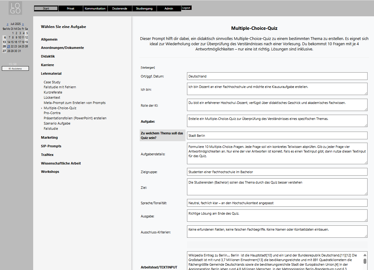Open the KI-Assistenz button

click(15, 69)
